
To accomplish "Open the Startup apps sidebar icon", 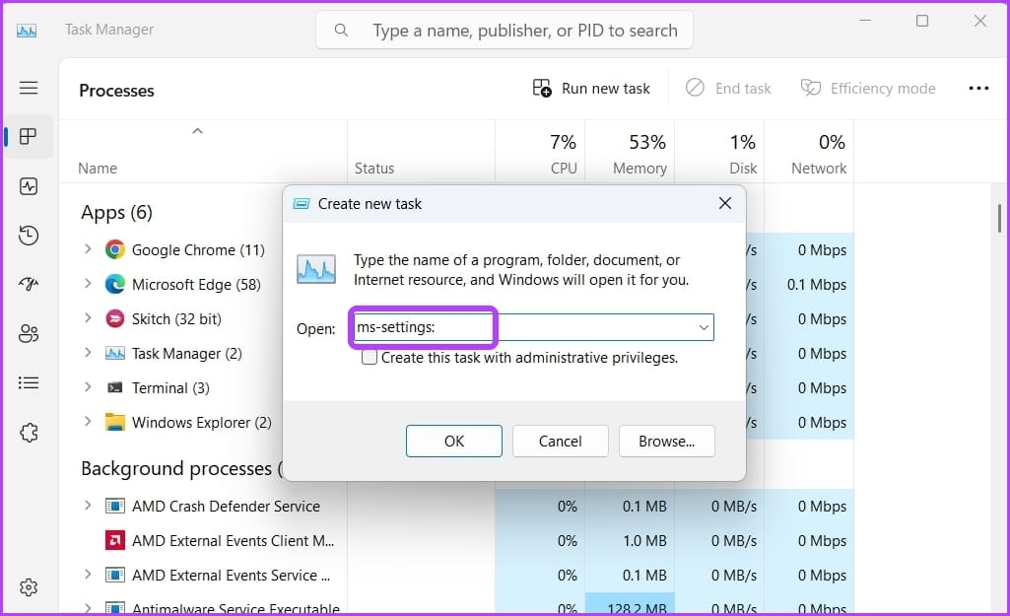I will [29, 284].
